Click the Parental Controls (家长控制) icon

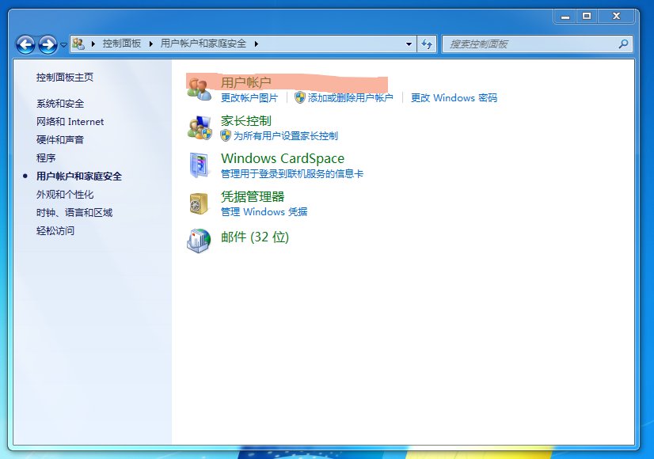point(200,127)
